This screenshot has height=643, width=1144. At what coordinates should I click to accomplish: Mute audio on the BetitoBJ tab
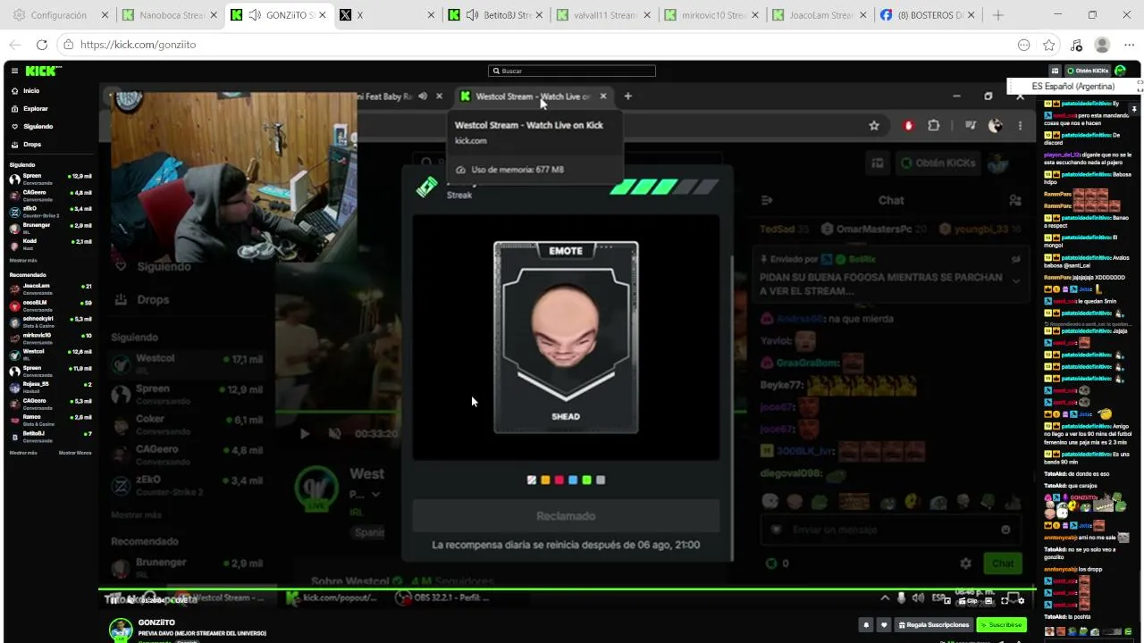click(472, 15)
